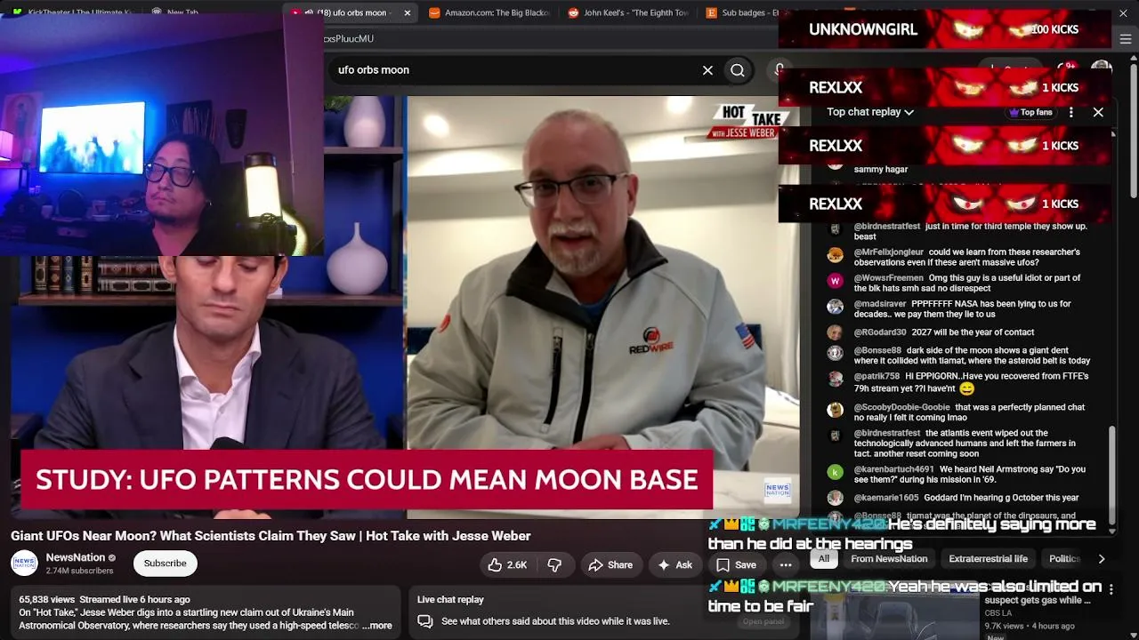1139x640 pixels.
Task: Close the live chat replay panel
Action: point(1098,112)
